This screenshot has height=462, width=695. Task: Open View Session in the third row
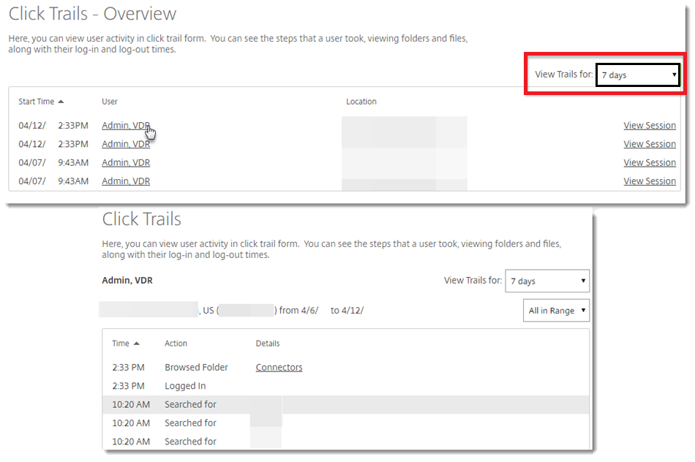point(649,162)
